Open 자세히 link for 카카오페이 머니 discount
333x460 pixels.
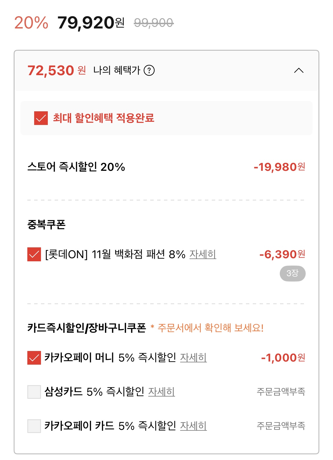[193, 358]
